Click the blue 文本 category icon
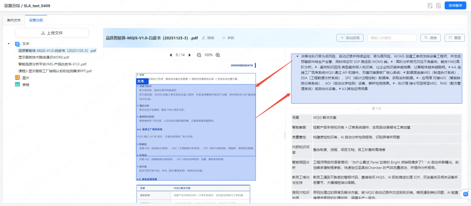The height and width of the screenshot is (206, 471). tap(17, 44)
